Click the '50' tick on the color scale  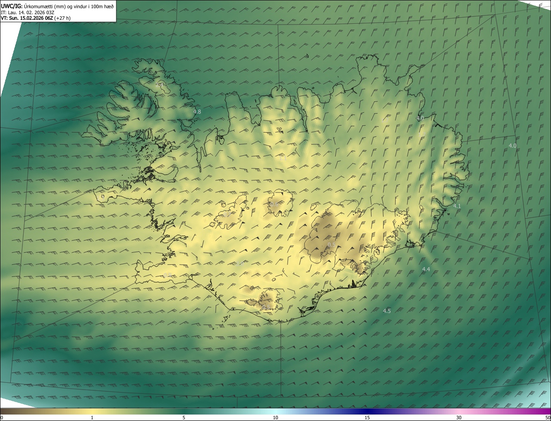click(x=548, y=418)
